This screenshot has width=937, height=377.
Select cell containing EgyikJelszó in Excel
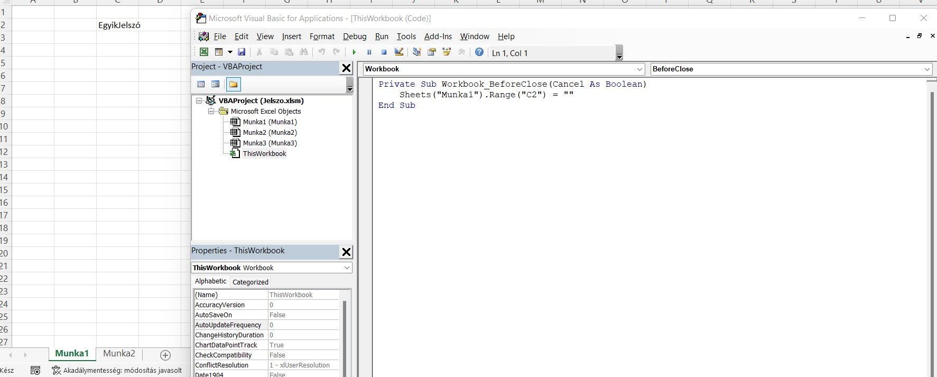[x=117, y=25]
